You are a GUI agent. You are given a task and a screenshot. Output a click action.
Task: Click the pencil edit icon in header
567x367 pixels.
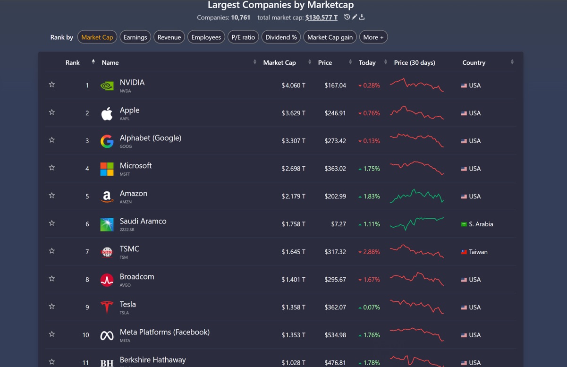[x=355, y=17]
